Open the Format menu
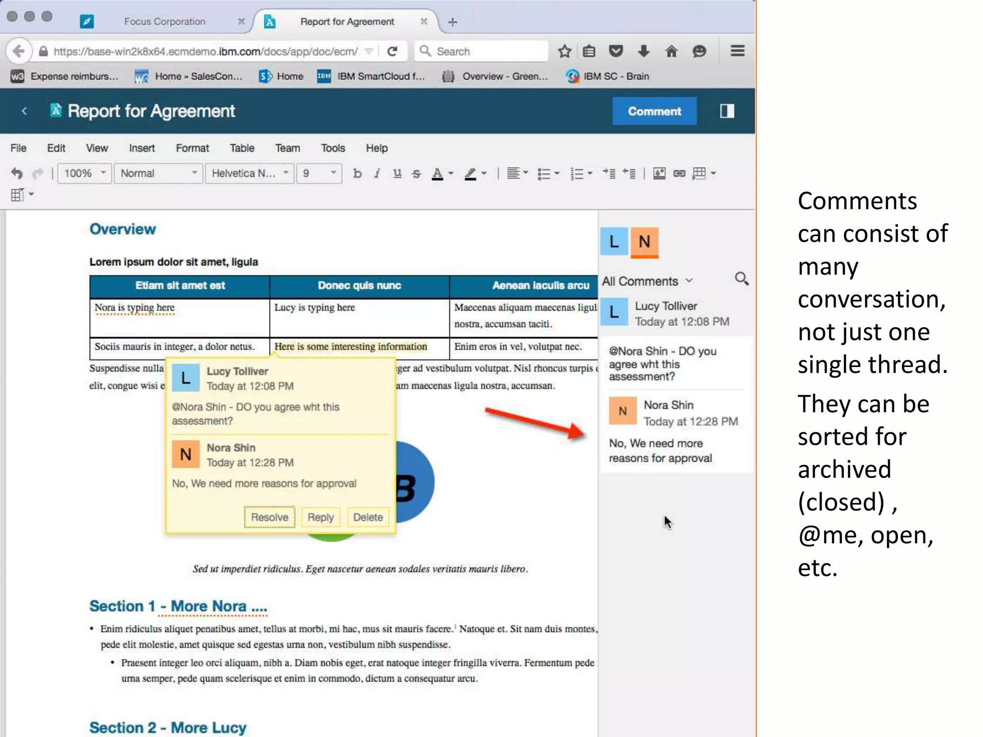Image resolution: width=983 pixels, height=737 pixels. [192, 148]
